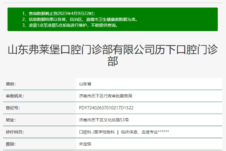Click the '级别:' field label
Screen dimensions: 226x151
pyautogui.click(x=11, y=144)
